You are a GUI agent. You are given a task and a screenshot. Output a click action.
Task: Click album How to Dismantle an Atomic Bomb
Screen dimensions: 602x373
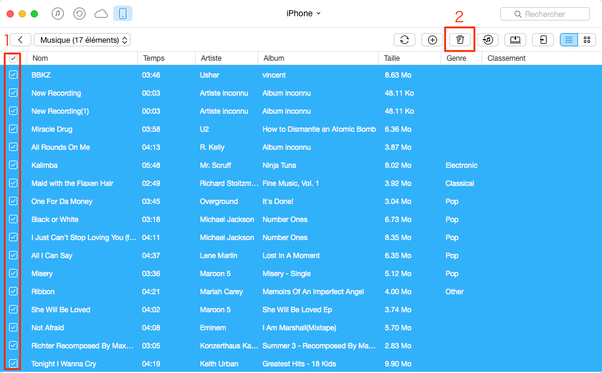[319, 129]
